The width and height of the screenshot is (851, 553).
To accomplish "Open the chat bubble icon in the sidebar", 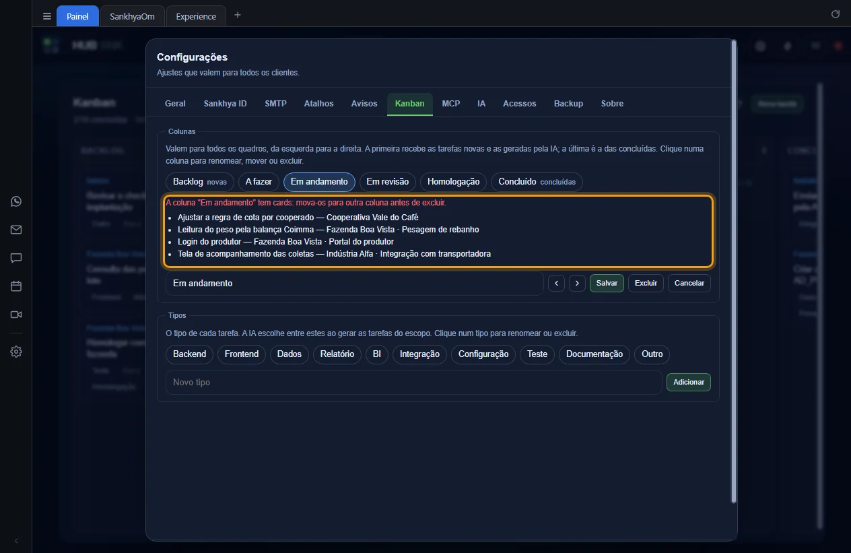I will [16, 258].
